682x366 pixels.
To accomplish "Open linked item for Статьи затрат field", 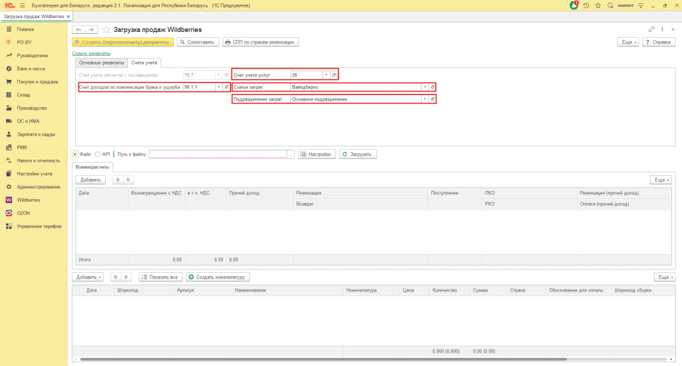I will (432, 87).
